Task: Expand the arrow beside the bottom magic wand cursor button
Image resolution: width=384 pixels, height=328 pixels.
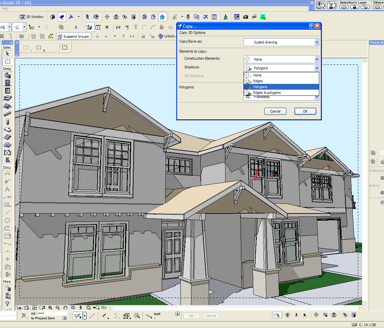Action: (x=85, y=316)
